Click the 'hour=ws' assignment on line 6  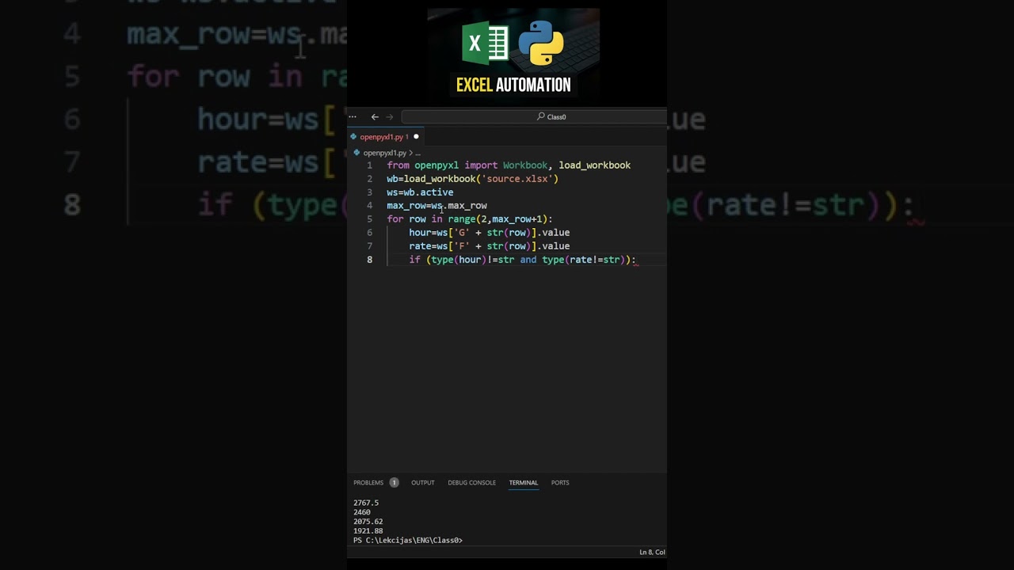[429, 233]
